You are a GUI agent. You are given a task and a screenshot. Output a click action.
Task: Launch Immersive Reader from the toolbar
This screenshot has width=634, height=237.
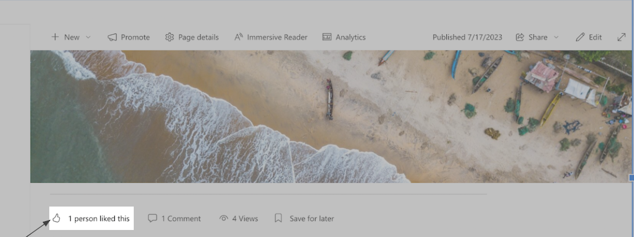tap(271, 37)
